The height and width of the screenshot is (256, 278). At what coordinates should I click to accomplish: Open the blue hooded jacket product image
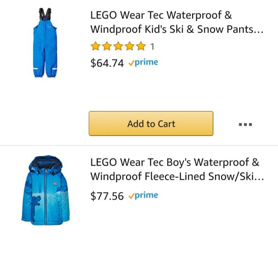click(x=45, y=190)
